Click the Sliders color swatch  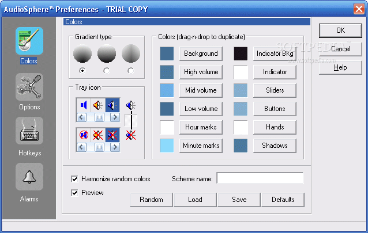tap(241, 90)
